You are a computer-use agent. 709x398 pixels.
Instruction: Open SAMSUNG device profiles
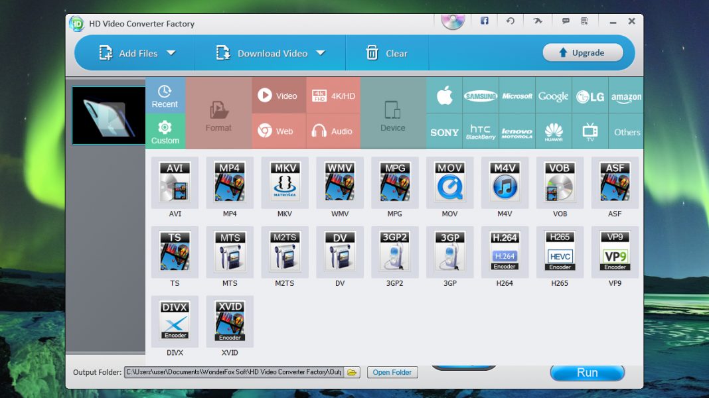(x=480, y=96)
